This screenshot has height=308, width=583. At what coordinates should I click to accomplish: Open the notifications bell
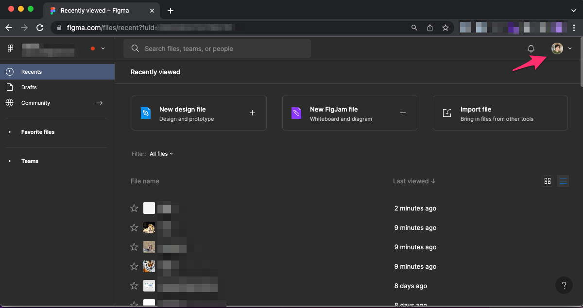[531, 49]
